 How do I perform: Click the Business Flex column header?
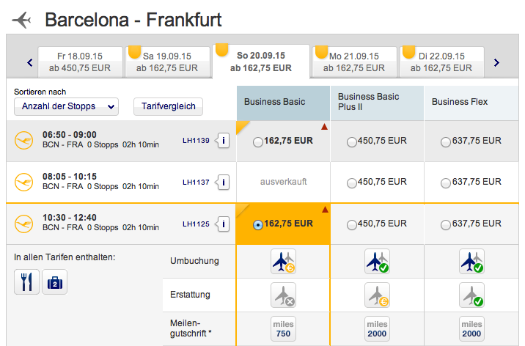471,103
